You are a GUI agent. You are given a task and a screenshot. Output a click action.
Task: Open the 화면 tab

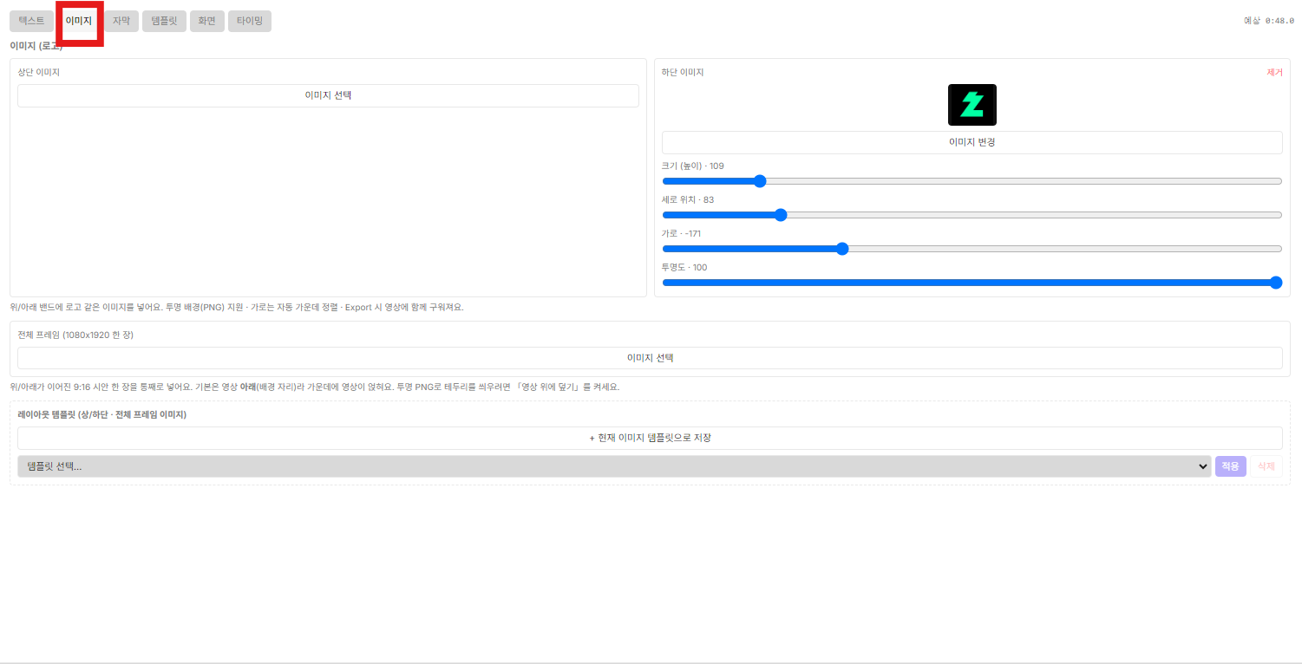(206, 21)
